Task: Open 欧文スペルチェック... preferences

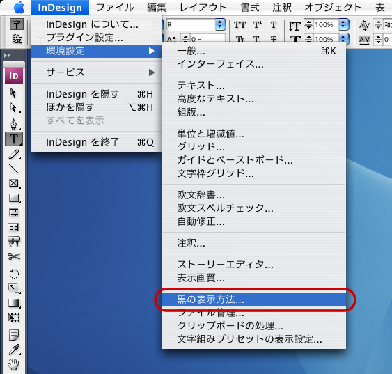Action: [254, 208]
